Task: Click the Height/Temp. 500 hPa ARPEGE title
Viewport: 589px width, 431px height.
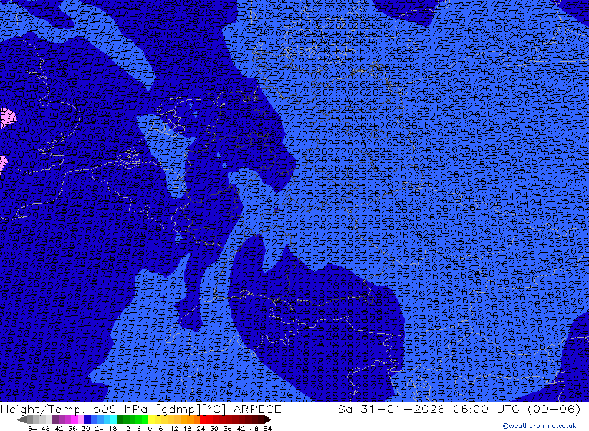Action: [x=141, y=409]
